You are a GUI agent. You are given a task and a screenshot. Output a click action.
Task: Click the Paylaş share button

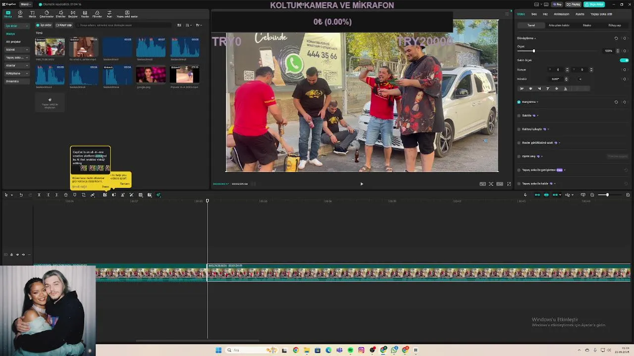(574, 4)
